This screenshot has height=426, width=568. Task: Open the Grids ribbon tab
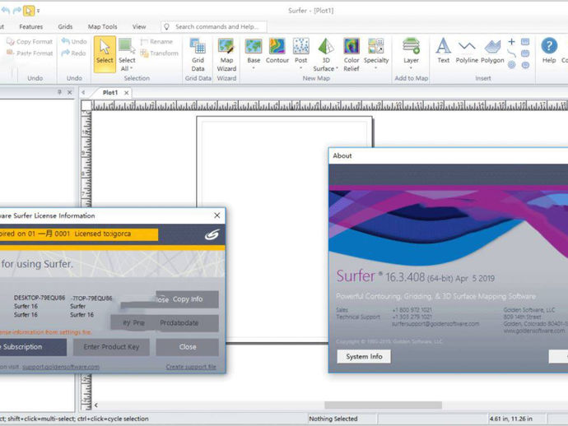click(x=65, y=27)
